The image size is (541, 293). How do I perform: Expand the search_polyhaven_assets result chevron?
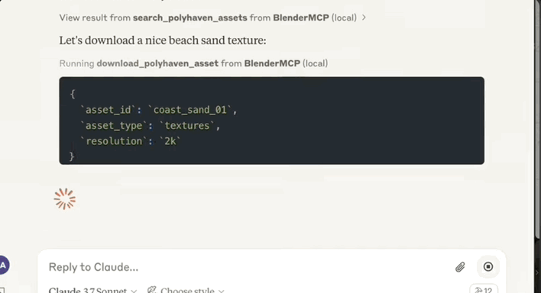click(364, 18)
